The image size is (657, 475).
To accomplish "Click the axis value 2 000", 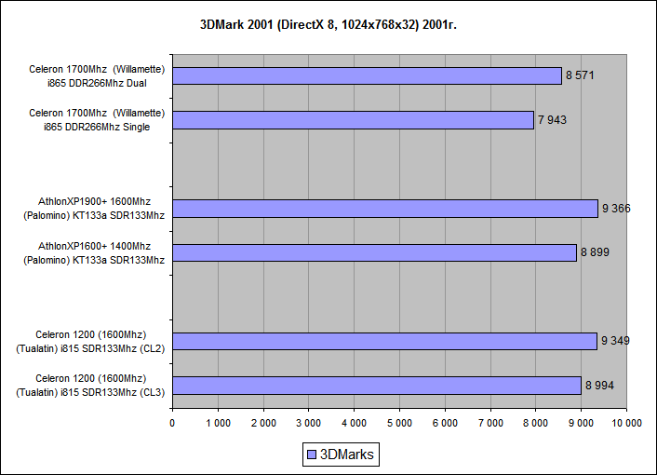I will (263, 423).
